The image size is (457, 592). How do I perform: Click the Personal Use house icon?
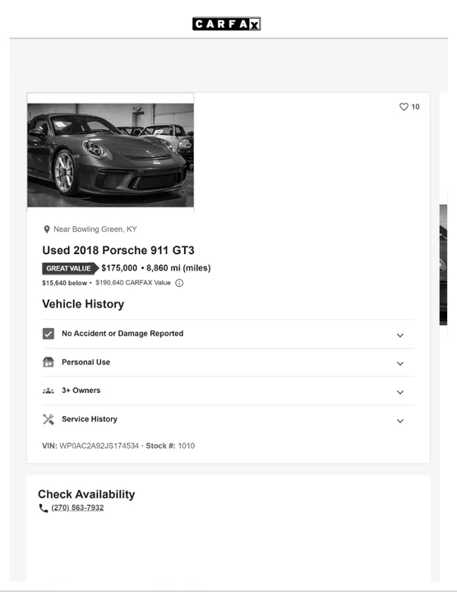click(x=48, y=362)
